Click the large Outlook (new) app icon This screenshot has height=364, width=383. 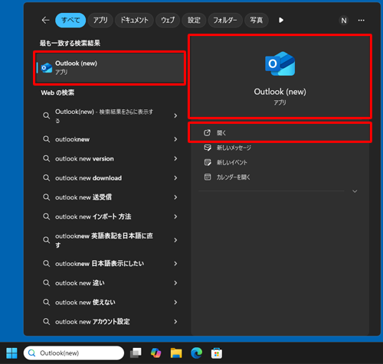[x=280, y=63]
